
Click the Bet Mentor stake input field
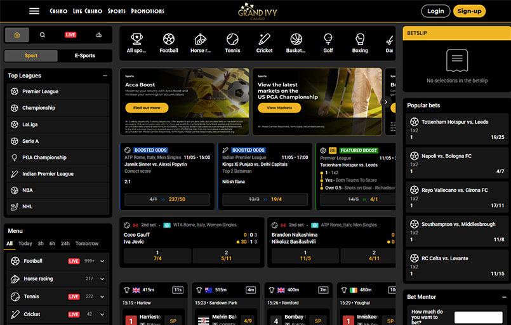point(478,317)
